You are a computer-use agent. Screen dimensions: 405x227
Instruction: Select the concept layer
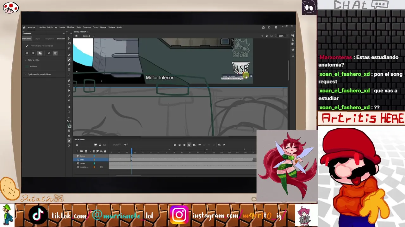[x=91, y=163]
